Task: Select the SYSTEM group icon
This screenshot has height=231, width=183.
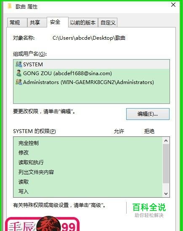Action: pos(19,64)
